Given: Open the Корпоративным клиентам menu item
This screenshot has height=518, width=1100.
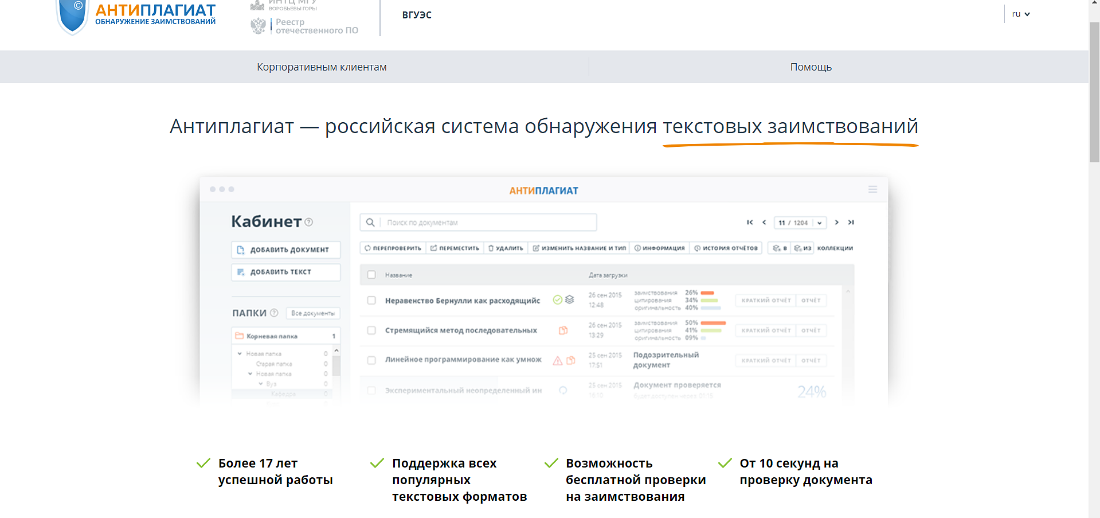Looking at the screenshot, I should [x=322, y=67].
